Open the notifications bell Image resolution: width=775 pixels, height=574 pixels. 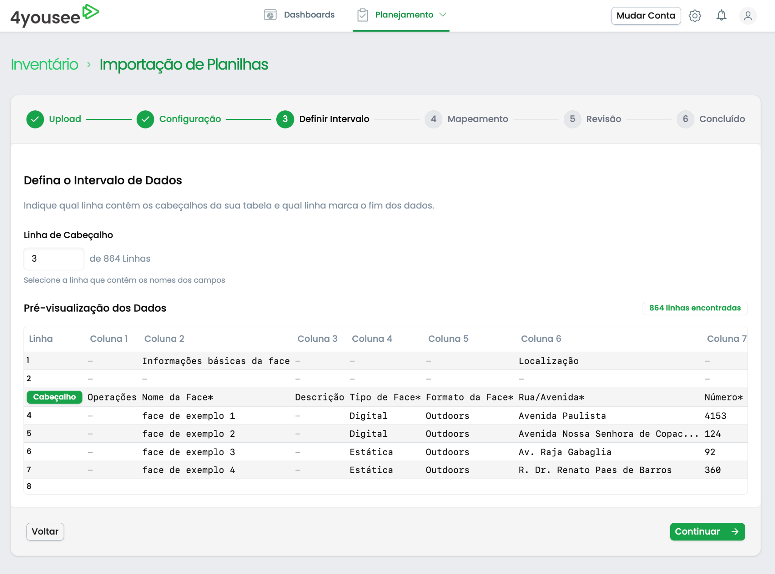(721, 16)
